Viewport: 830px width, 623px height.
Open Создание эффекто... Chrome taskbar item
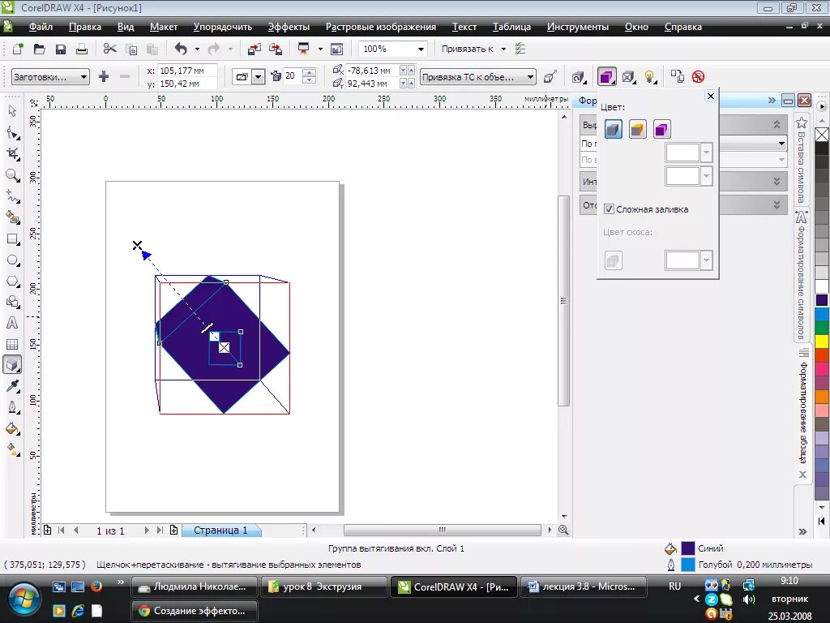[194, 611]
